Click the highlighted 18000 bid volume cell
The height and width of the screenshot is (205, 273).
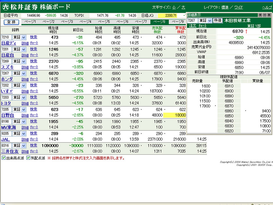[x=175, y=115]
